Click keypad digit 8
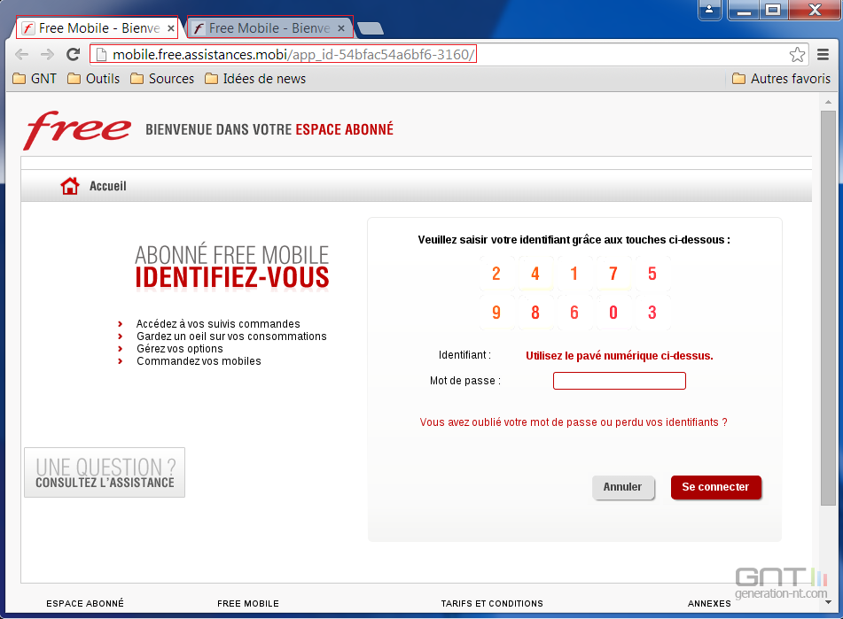This screenshot has height=619, width=843. (535, 313)
